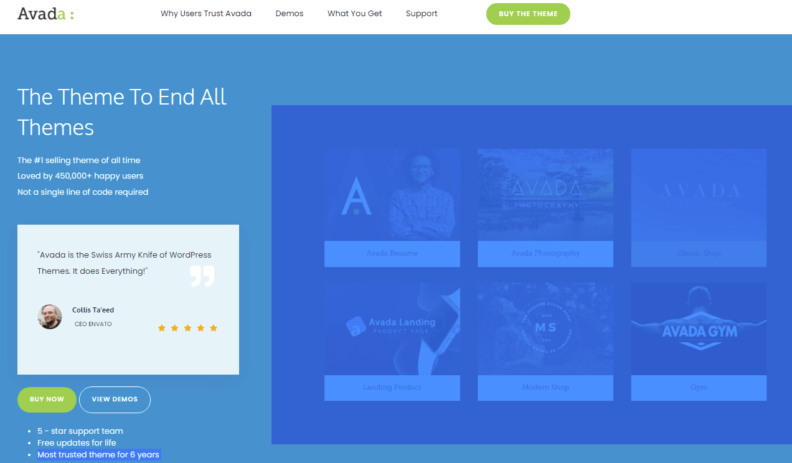This screenshot has height=463, width=792.
Task: Open Why Users Trust Avada menu item
Action: 206,13
